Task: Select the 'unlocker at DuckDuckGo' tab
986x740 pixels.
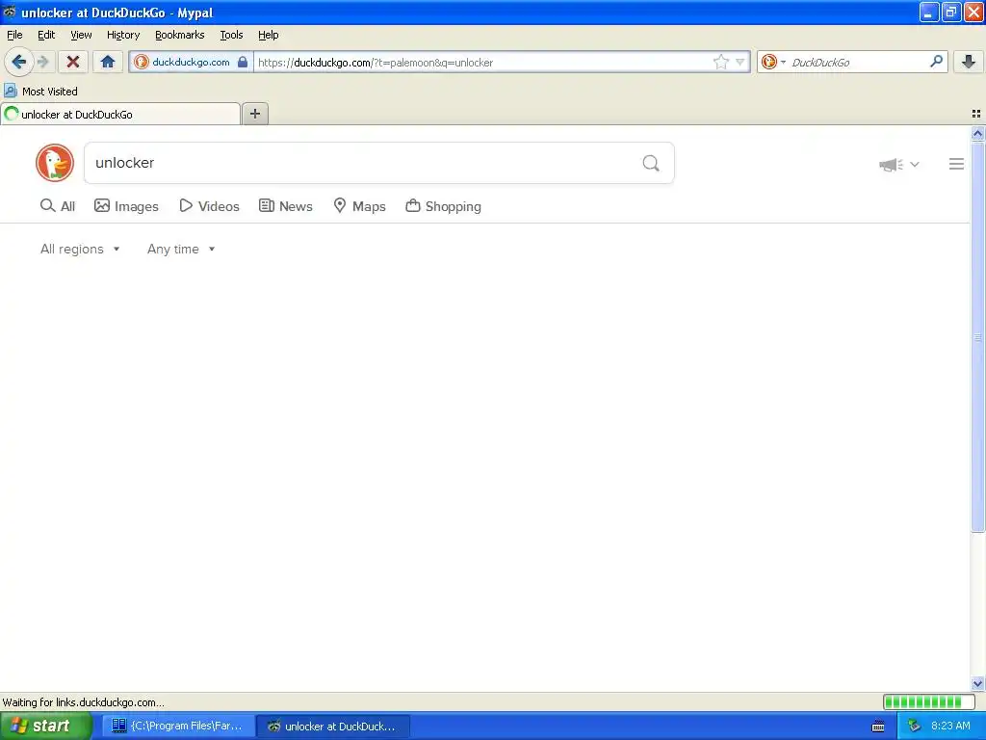Action: 120,114
